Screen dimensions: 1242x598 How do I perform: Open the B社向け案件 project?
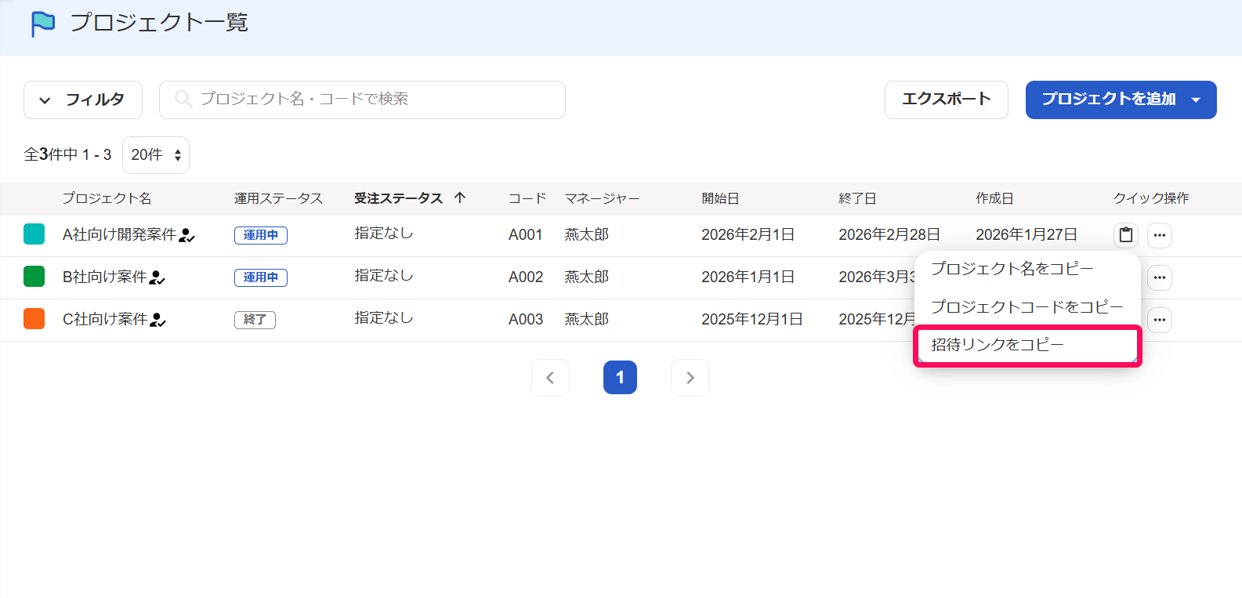click(x=105, y=277)
